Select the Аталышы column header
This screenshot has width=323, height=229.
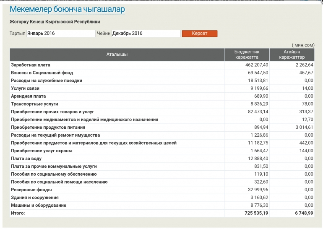117,55
